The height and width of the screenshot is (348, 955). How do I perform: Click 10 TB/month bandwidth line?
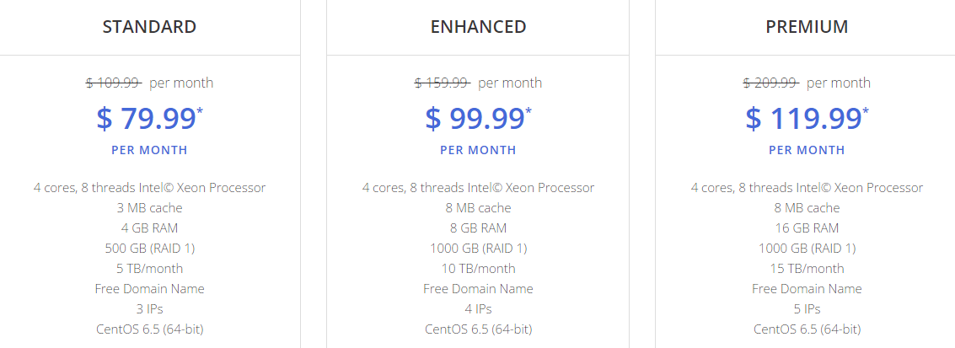tap(478, 268)
